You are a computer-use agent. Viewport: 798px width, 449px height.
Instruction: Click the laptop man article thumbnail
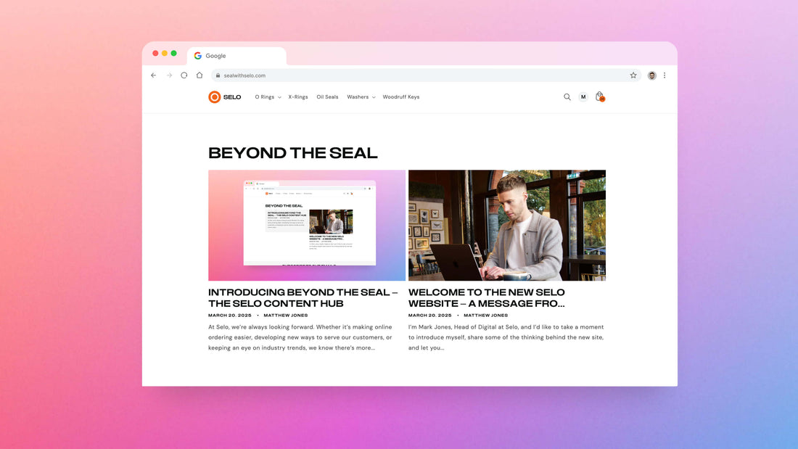coord(506,225)
